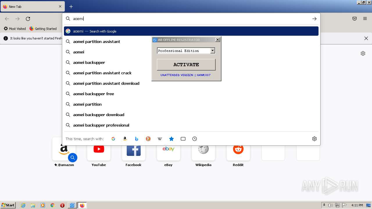Open Windows Media Player from taskbar
This screenshot has height=209, width=372.
tap(43, 205)
